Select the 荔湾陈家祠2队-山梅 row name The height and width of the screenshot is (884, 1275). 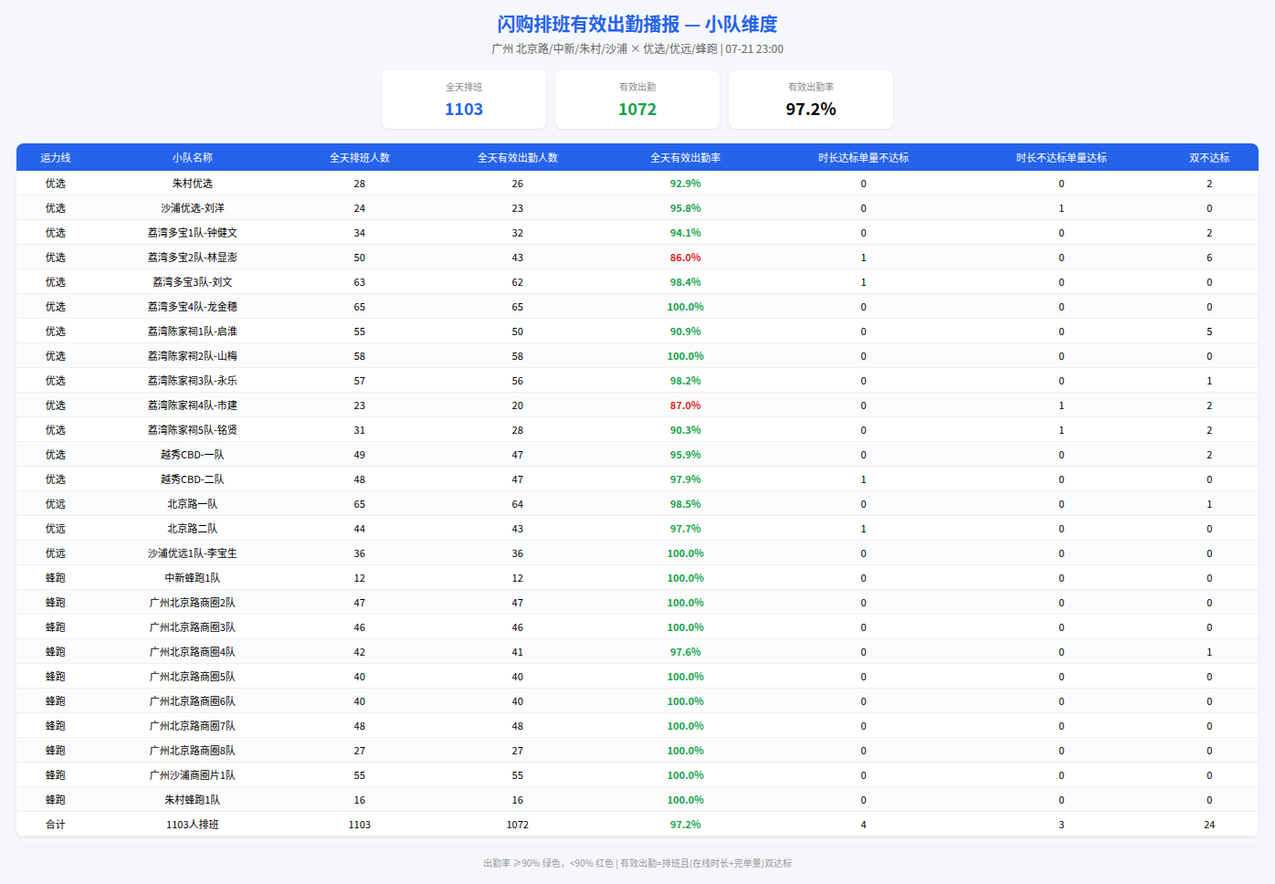pos(193,356)
